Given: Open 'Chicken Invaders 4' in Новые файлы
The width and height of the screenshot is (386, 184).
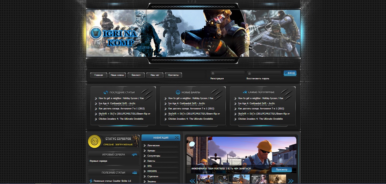Looking at the screenshot, I should [x=191, y=119].
